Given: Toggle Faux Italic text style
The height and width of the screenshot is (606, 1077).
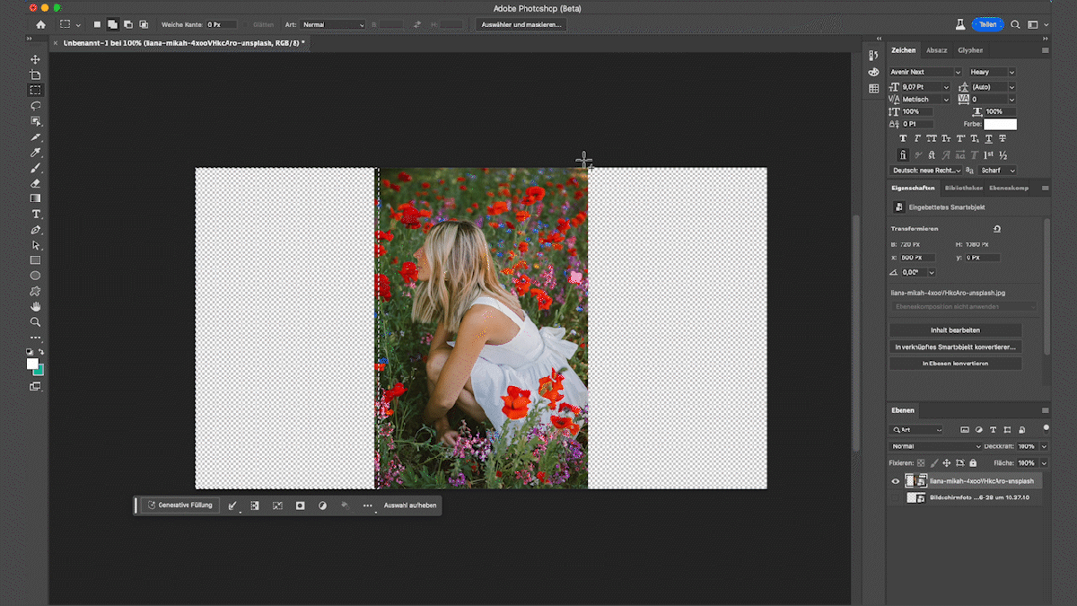Looking at the screenshot, I should pyautogui.click(x=918, y=139).
